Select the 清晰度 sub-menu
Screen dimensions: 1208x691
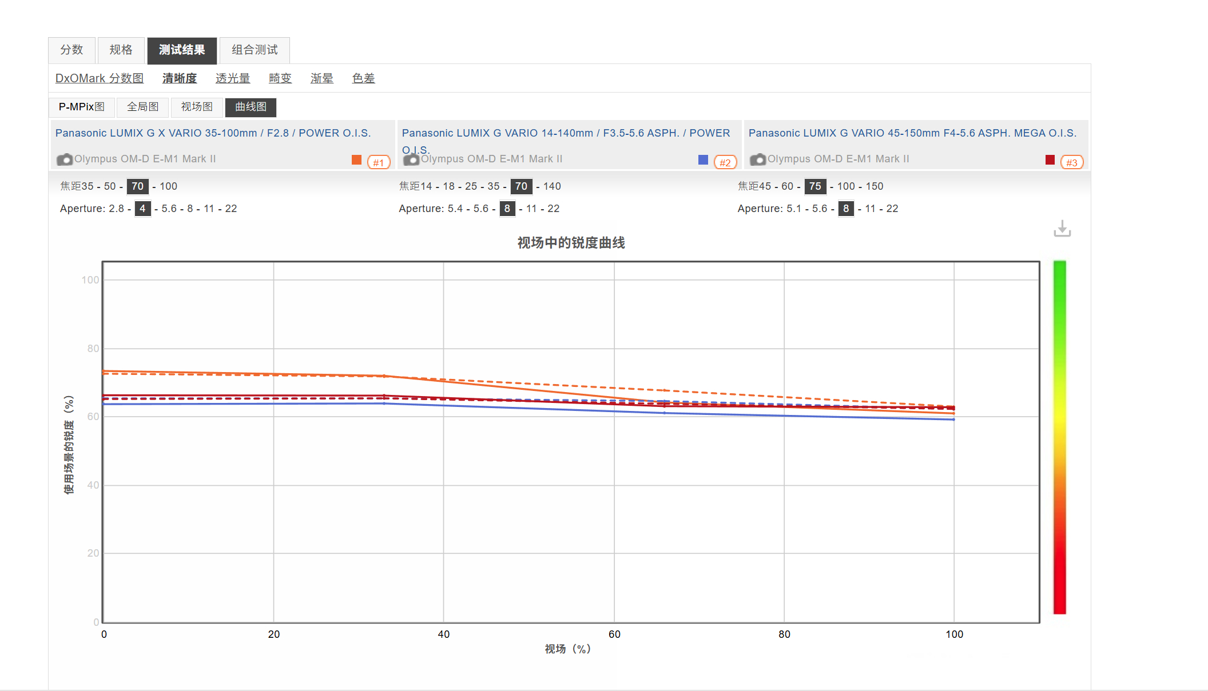coord(180,78)
